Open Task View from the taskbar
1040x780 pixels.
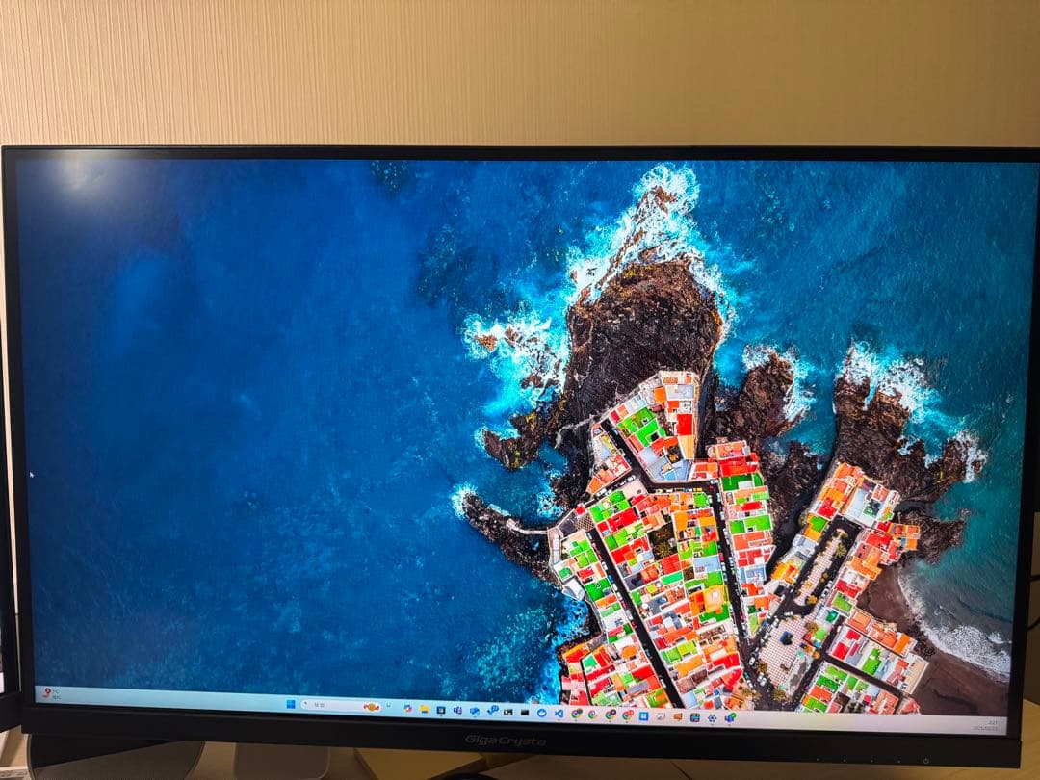tap(388, 706)
